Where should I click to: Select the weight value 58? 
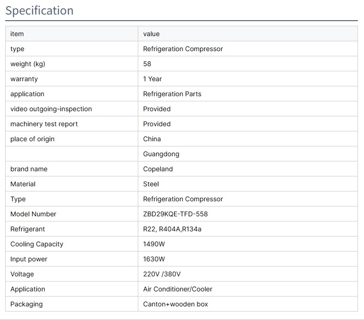click(147, 64)
